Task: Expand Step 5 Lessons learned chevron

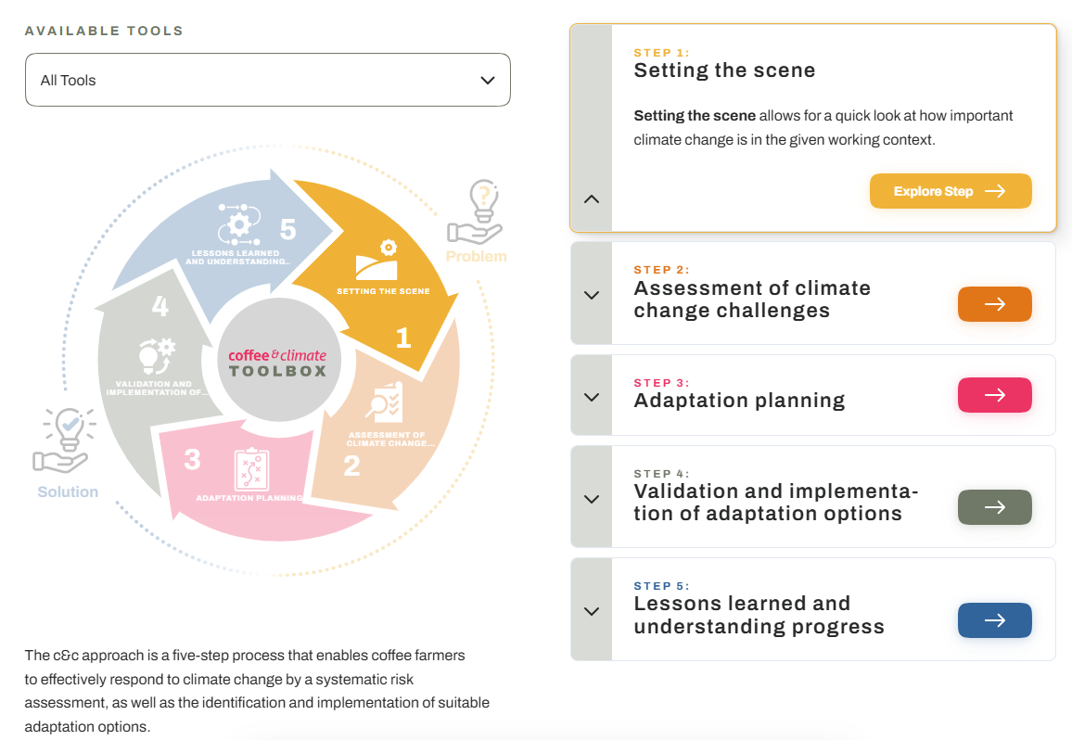Action: tap(592, 611)
